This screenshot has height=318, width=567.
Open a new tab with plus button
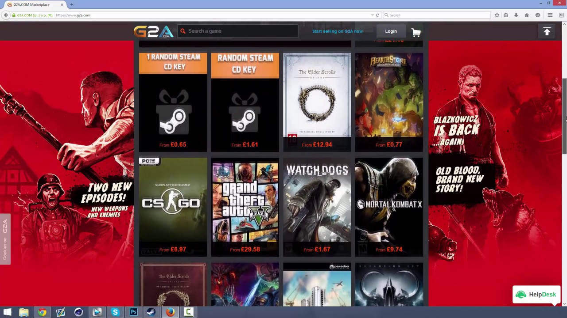tap(71, 4)
